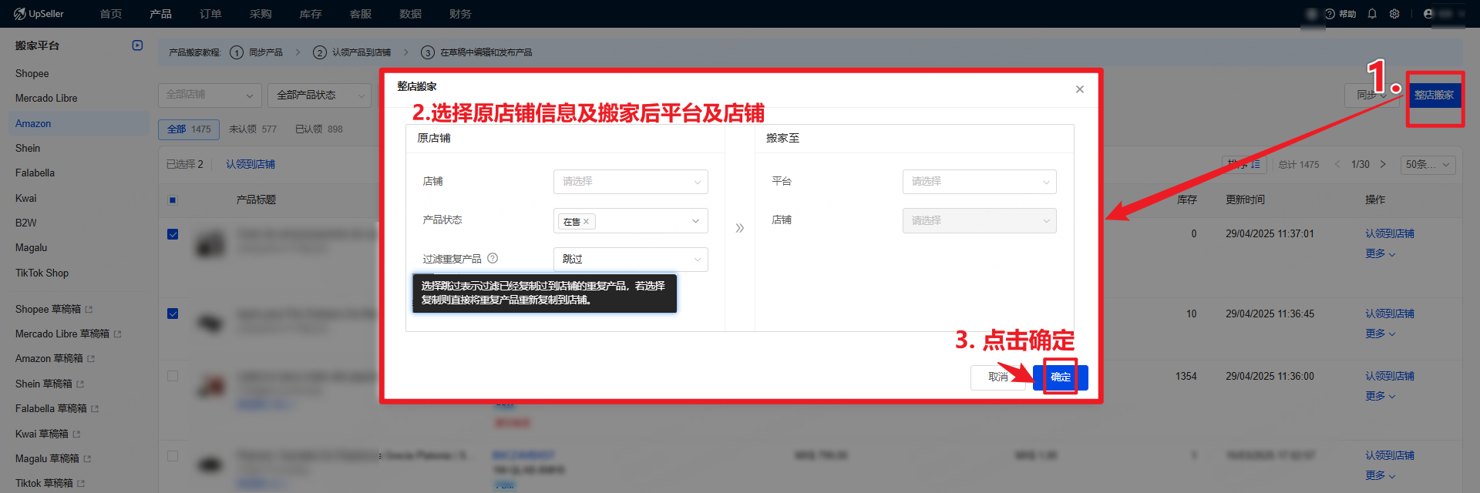Switch to the 未认领 577 tab

coord(252,129)
